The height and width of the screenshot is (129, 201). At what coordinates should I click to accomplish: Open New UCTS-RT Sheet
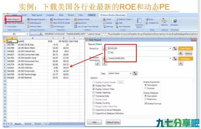tap(60, 23)
